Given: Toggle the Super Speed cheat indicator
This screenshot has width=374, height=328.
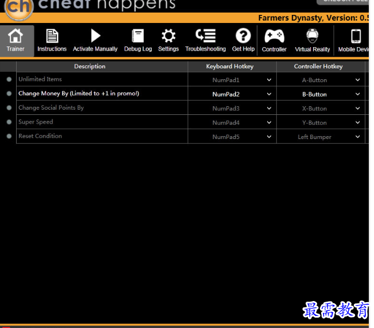Looking at the screenshot, I should pos(9,122).
